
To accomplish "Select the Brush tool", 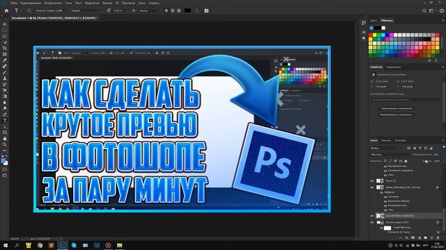I will (5, 72).
